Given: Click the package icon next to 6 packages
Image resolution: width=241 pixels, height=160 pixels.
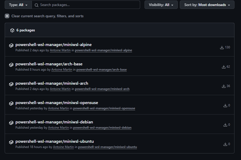Looking at the screenshot, I should point(12,30).
